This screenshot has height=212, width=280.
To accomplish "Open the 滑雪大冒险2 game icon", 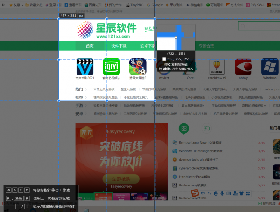I will tap(138, 67).
